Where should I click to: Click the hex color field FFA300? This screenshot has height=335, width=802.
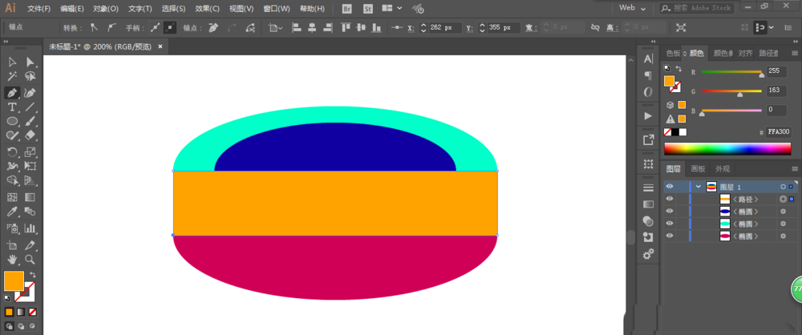pos(778,132)
